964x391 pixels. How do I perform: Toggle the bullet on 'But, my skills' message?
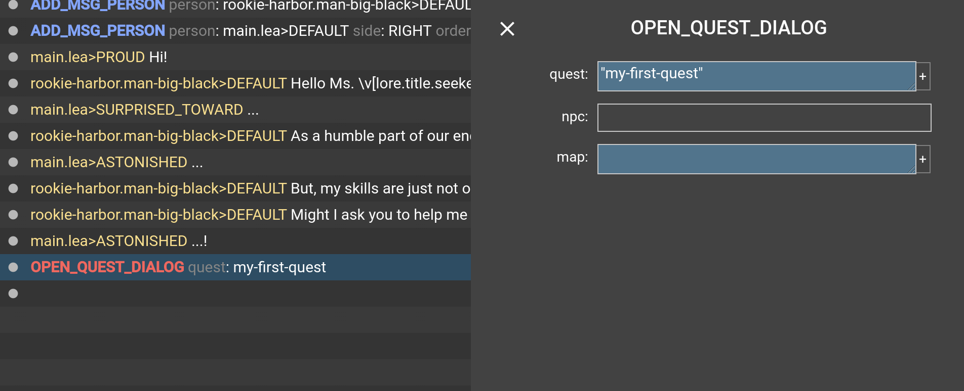(x=13, y=188)
